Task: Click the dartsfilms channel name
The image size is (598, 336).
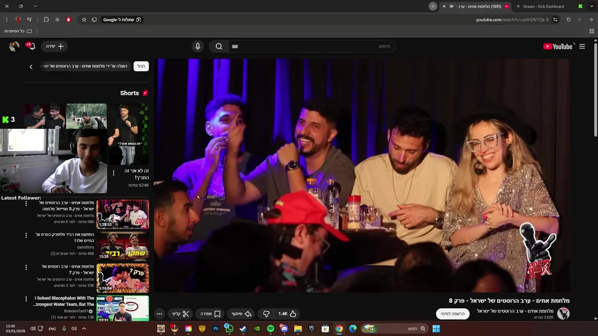Action: point(85,247)
